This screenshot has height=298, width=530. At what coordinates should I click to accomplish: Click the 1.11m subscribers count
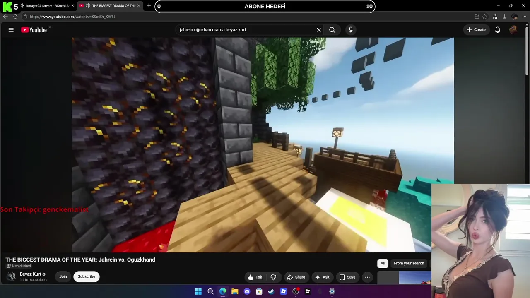[x=34, y=280]
